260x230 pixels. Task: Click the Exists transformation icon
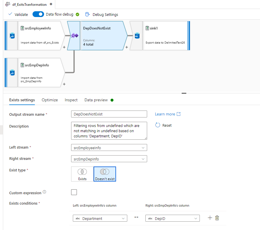tap(75, 35)
